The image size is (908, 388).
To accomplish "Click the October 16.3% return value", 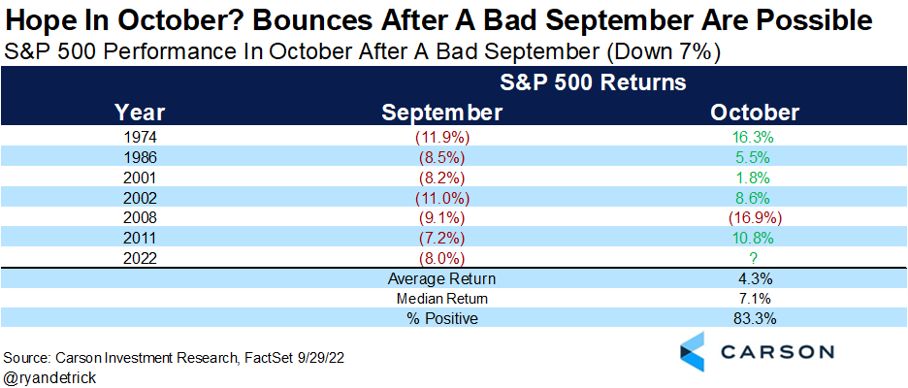I will point(755,137).
